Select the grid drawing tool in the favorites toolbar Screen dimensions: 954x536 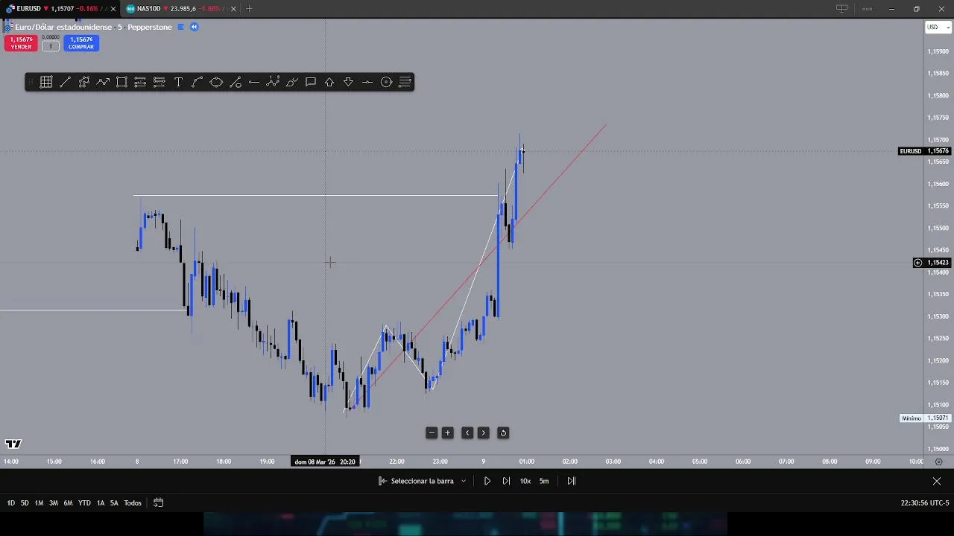coord(46,82)
